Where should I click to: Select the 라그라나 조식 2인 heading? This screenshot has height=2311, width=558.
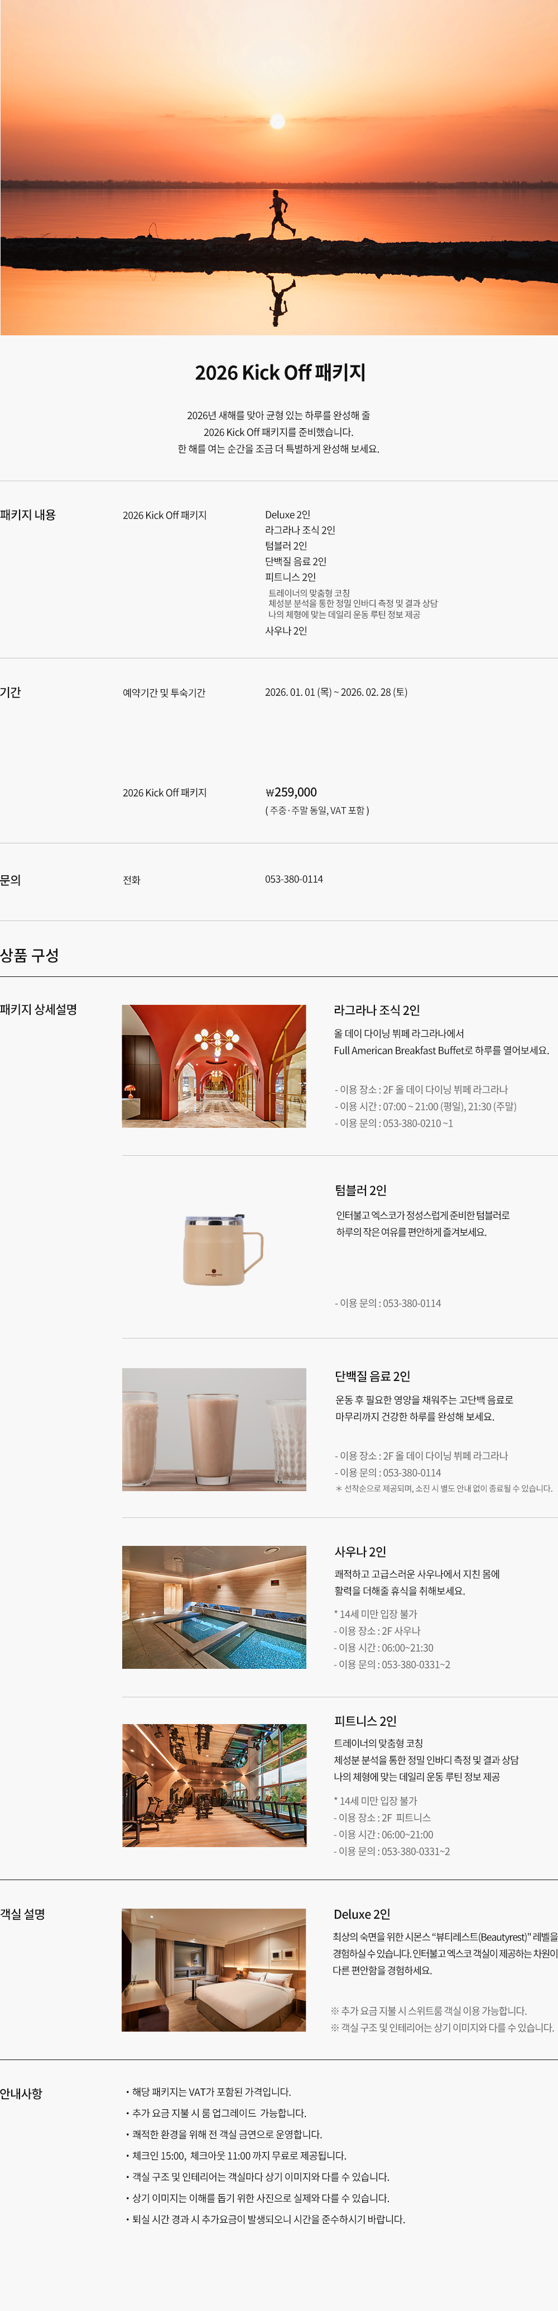point(377,1010)
